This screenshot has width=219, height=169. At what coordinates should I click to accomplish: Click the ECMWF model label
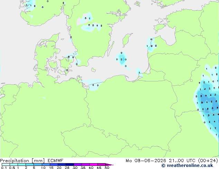pyautogui.click(x=56, y=161)
